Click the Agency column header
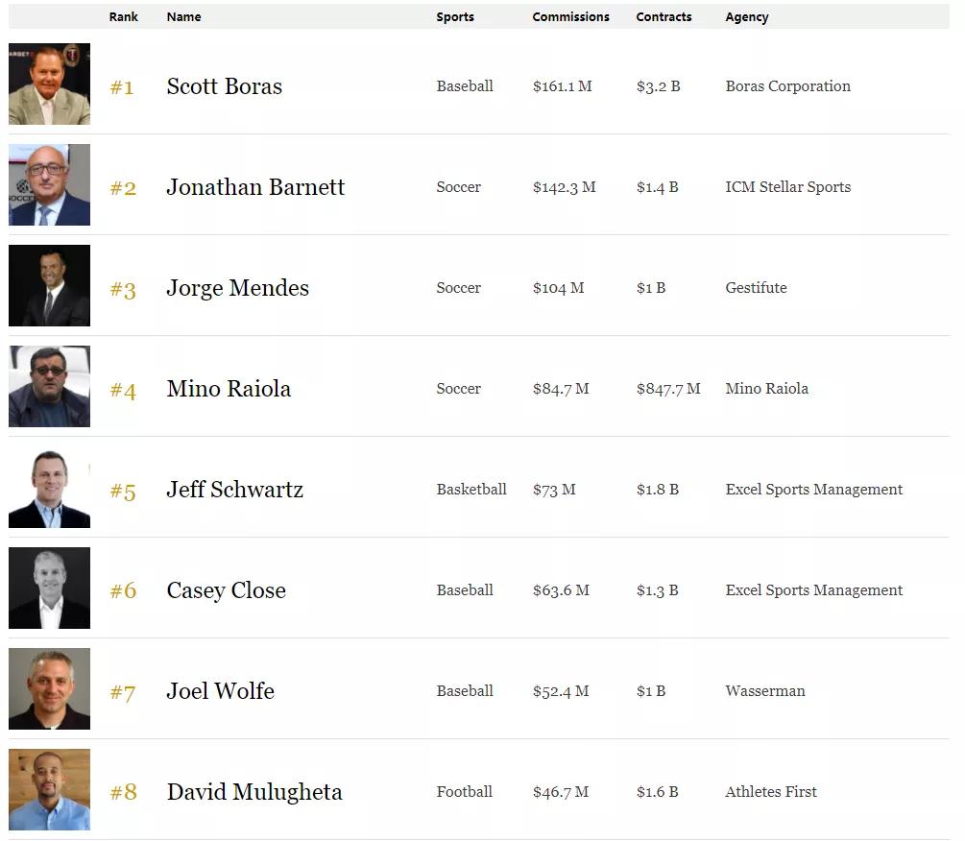 [x=747, y=17]
